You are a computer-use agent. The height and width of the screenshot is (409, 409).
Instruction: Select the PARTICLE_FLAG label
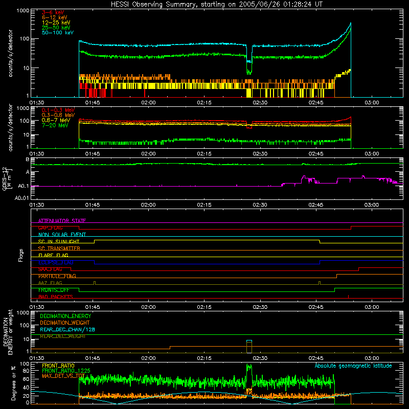click(x=57, y=276)
